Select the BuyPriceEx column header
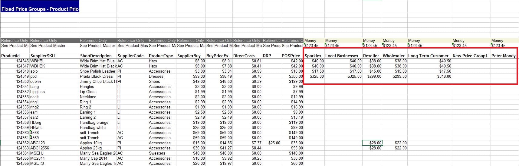This screenshot has height=166, width=519. [219, 56]
